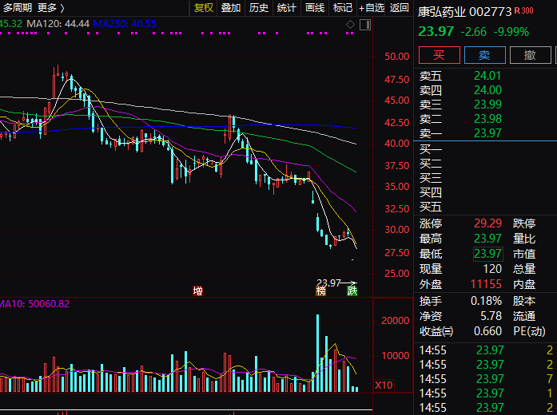Click the diamond icon on the indicator bar
557x415 pixels.
click(x=350, y=25)
